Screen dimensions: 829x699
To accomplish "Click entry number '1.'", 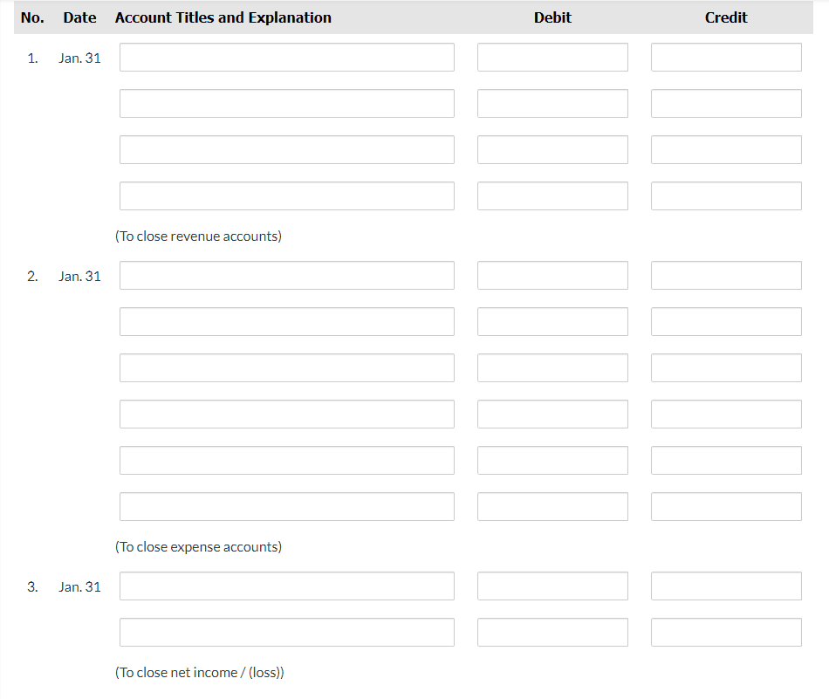I will click(32, 58).
